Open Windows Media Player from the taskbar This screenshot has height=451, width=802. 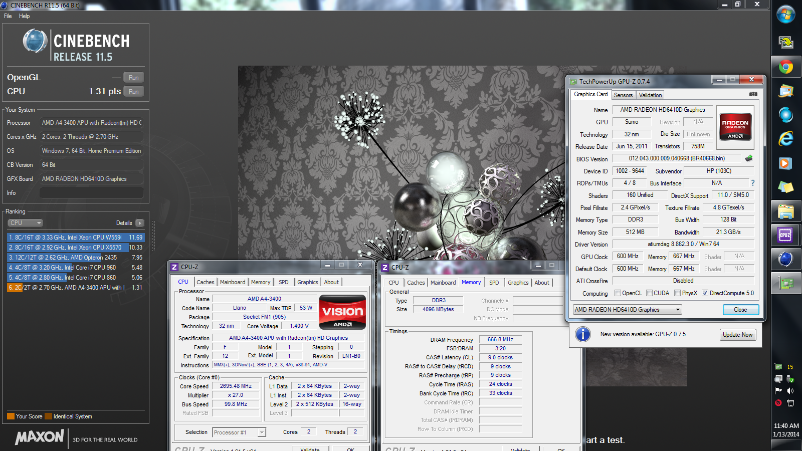786,163
